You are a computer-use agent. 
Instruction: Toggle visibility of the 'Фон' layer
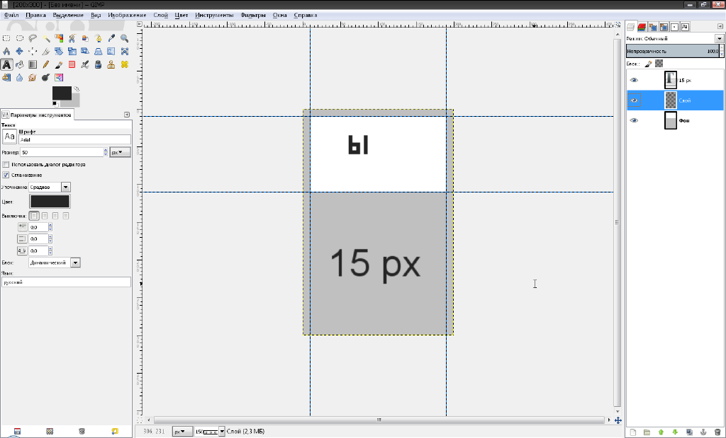634,121
